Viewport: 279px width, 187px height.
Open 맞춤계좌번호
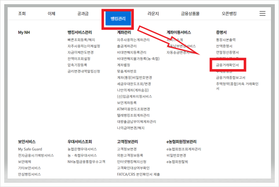coord(127,71)
